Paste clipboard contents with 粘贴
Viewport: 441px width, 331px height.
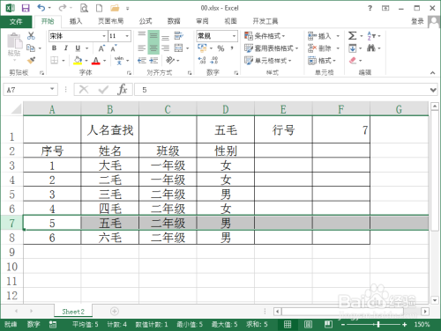tap(14, 47)
